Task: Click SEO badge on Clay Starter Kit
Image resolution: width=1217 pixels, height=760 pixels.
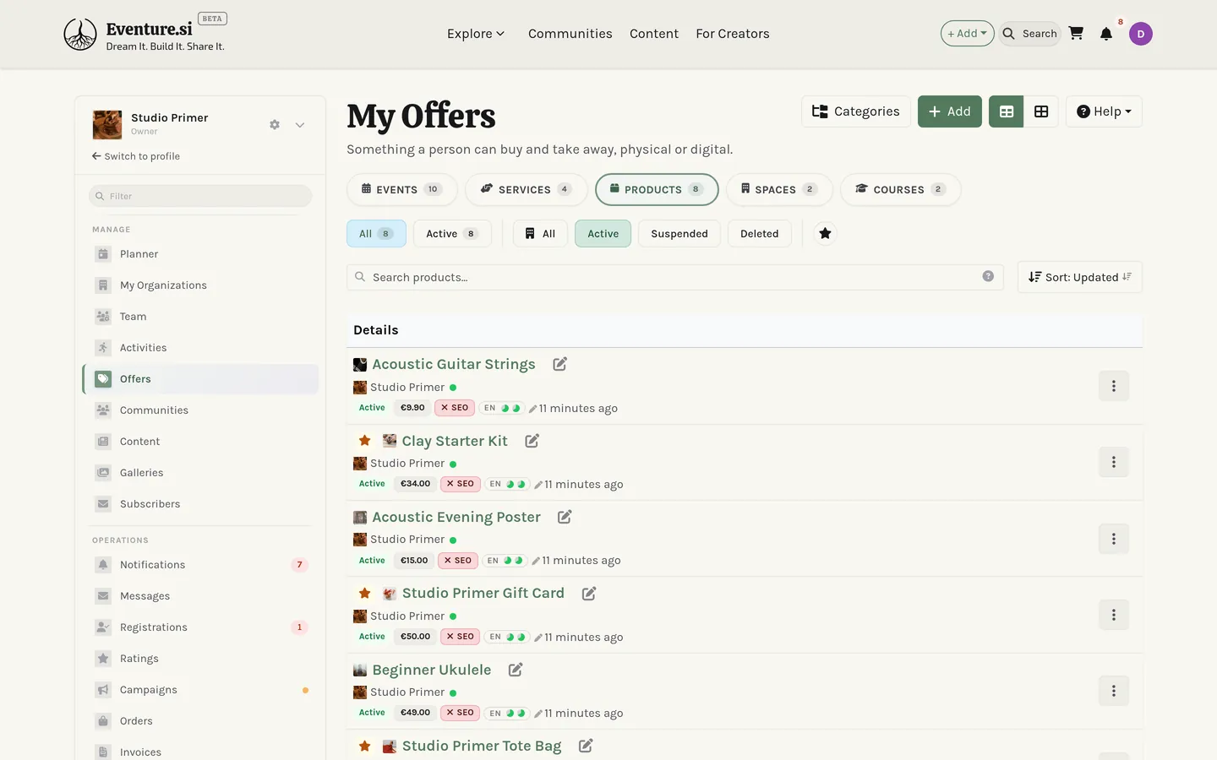Action: (461, 484)
